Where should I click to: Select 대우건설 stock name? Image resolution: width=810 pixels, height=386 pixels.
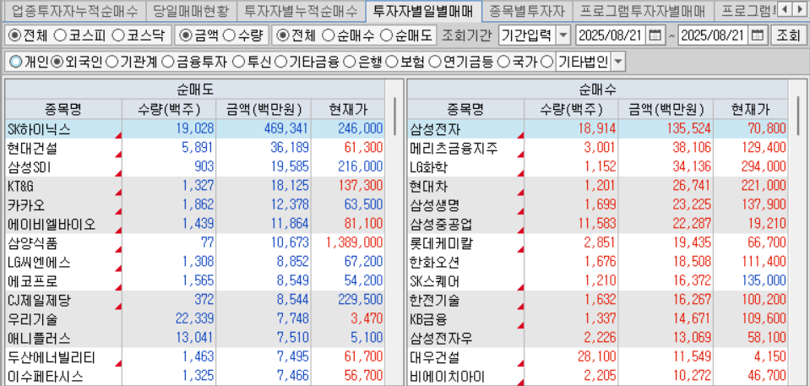(x=436, y=357)
